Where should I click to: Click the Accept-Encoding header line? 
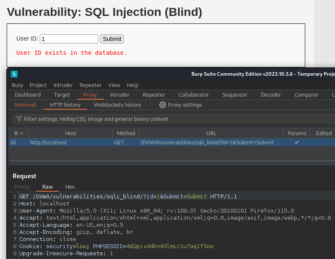coord(76,232)
